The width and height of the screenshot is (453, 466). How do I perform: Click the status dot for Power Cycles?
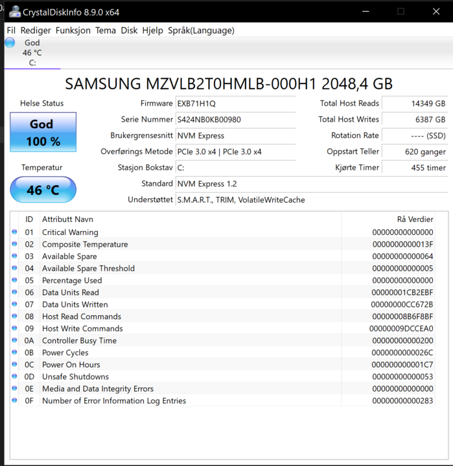[x=14, y=352]
